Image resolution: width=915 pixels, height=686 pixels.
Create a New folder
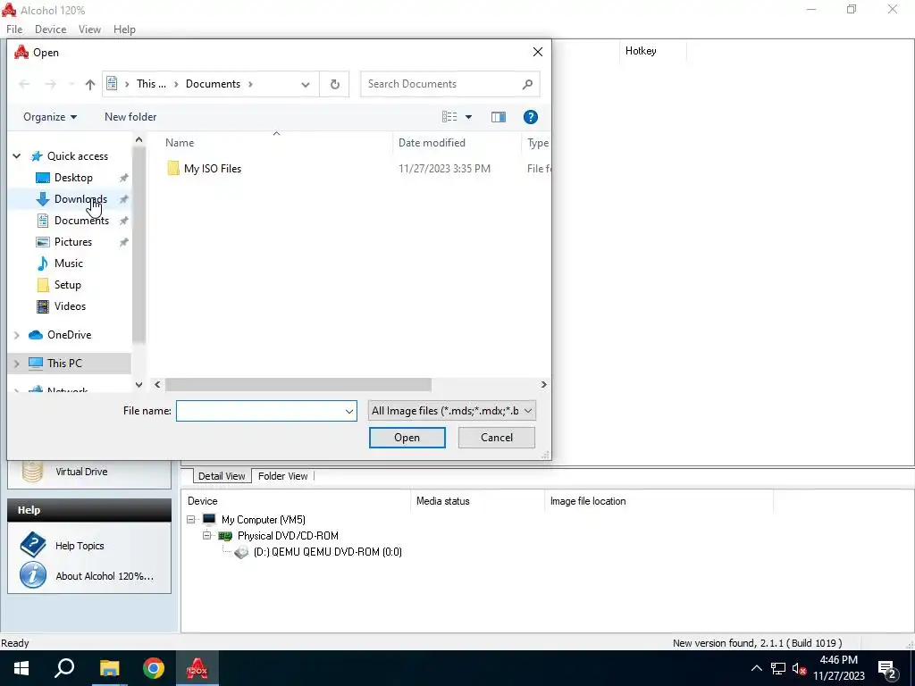(130, 117)
